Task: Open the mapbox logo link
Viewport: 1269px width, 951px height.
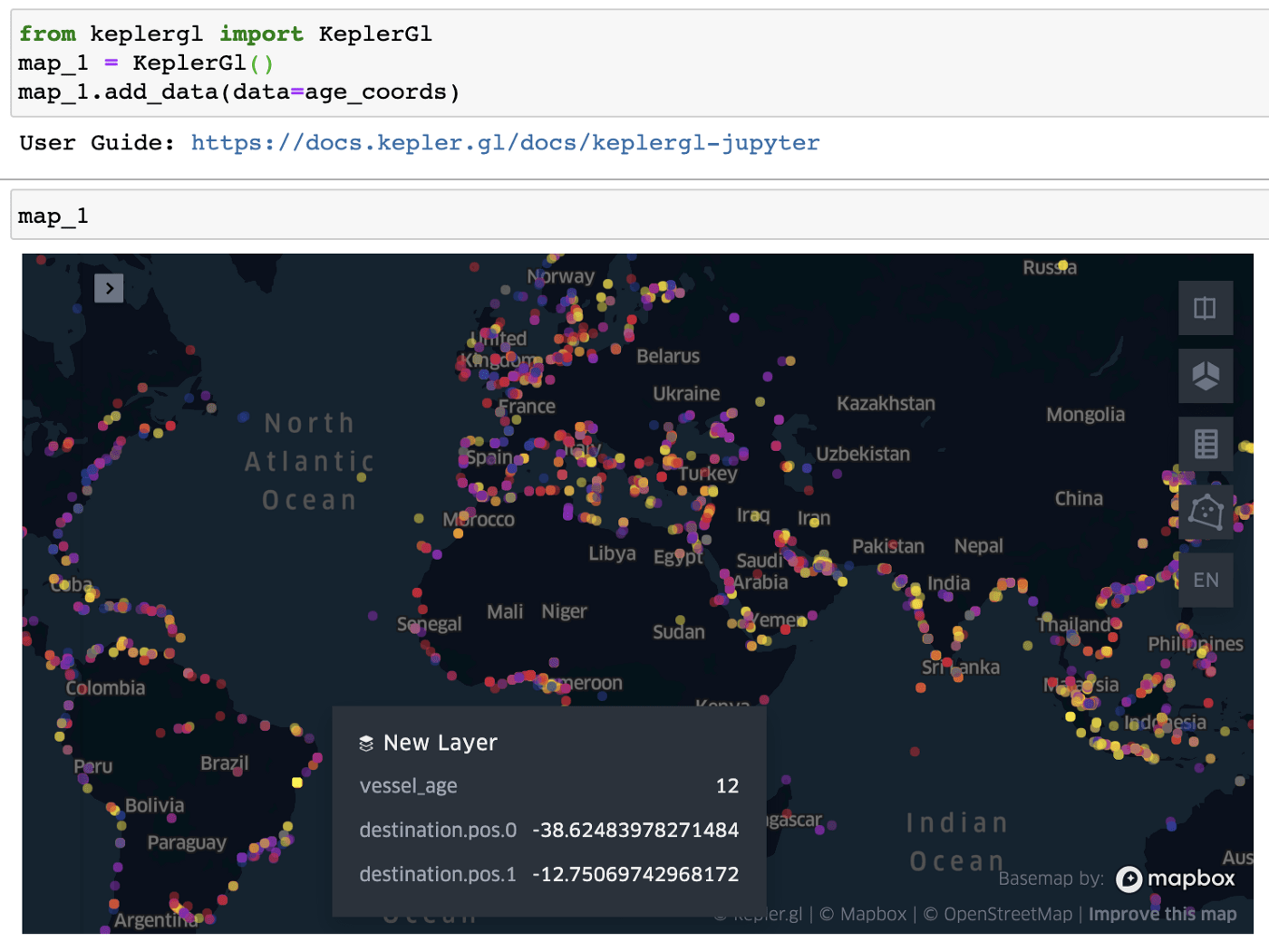Action: tap(1175, 879)
